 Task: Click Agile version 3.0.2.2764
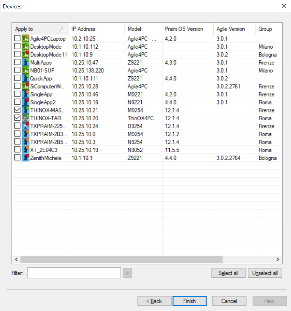228,158
